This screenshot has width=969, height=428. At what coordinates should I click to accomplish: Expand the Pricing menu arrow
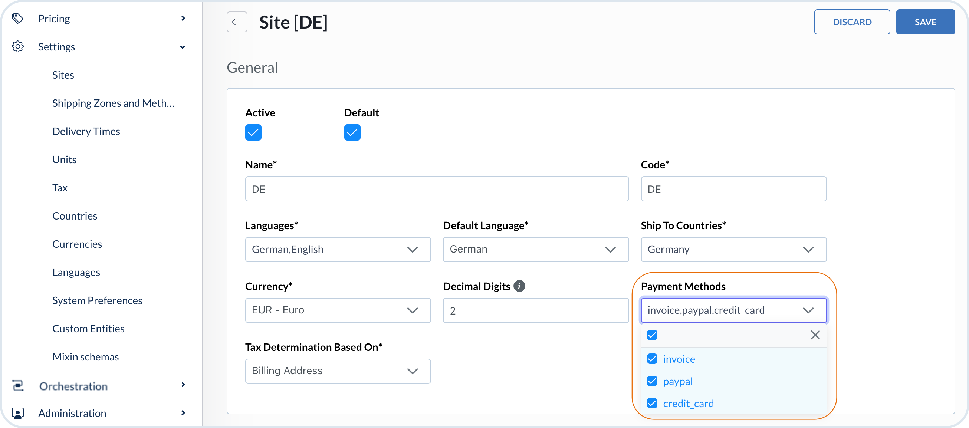pos(183,19)
